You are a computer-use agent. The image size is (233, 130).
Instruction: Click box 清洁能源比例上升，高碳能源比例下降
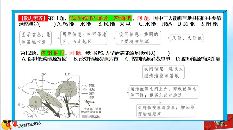pos(164,92)
